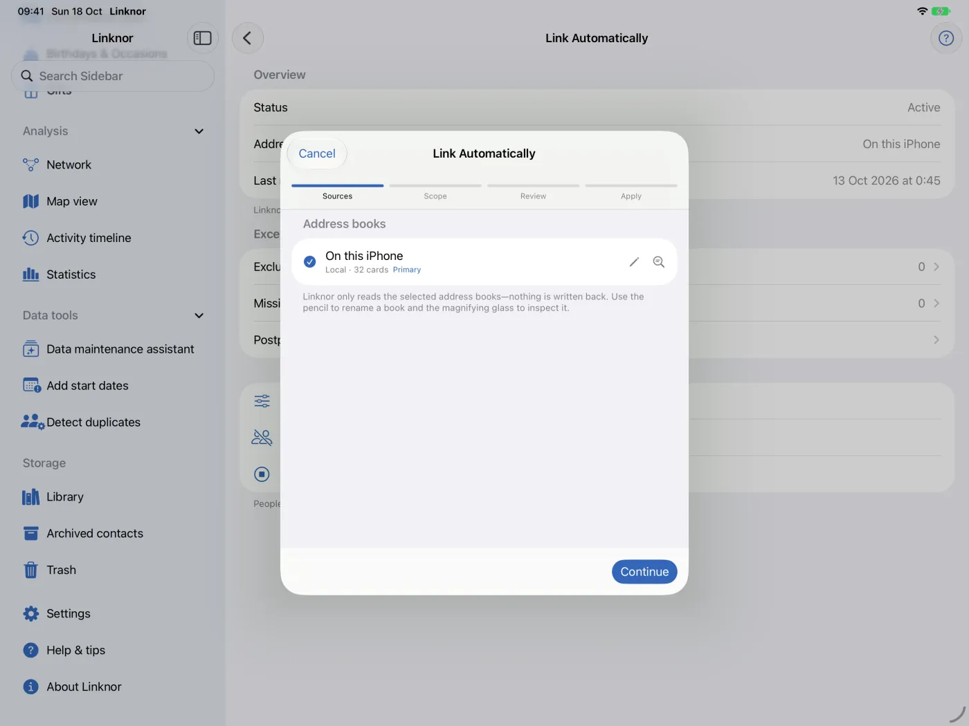Viewport: 969px width, 726px height.
Task: Cancel the Link Automatically dialog
Action: [x=317, y=153]
